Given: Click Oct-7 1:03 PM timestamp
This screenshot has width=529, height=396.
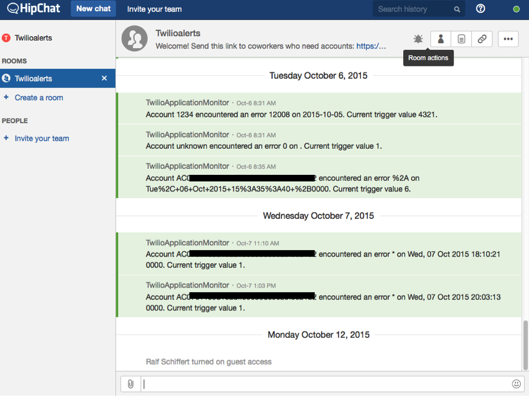Looking at the screenshot, I should coord(256,286).
